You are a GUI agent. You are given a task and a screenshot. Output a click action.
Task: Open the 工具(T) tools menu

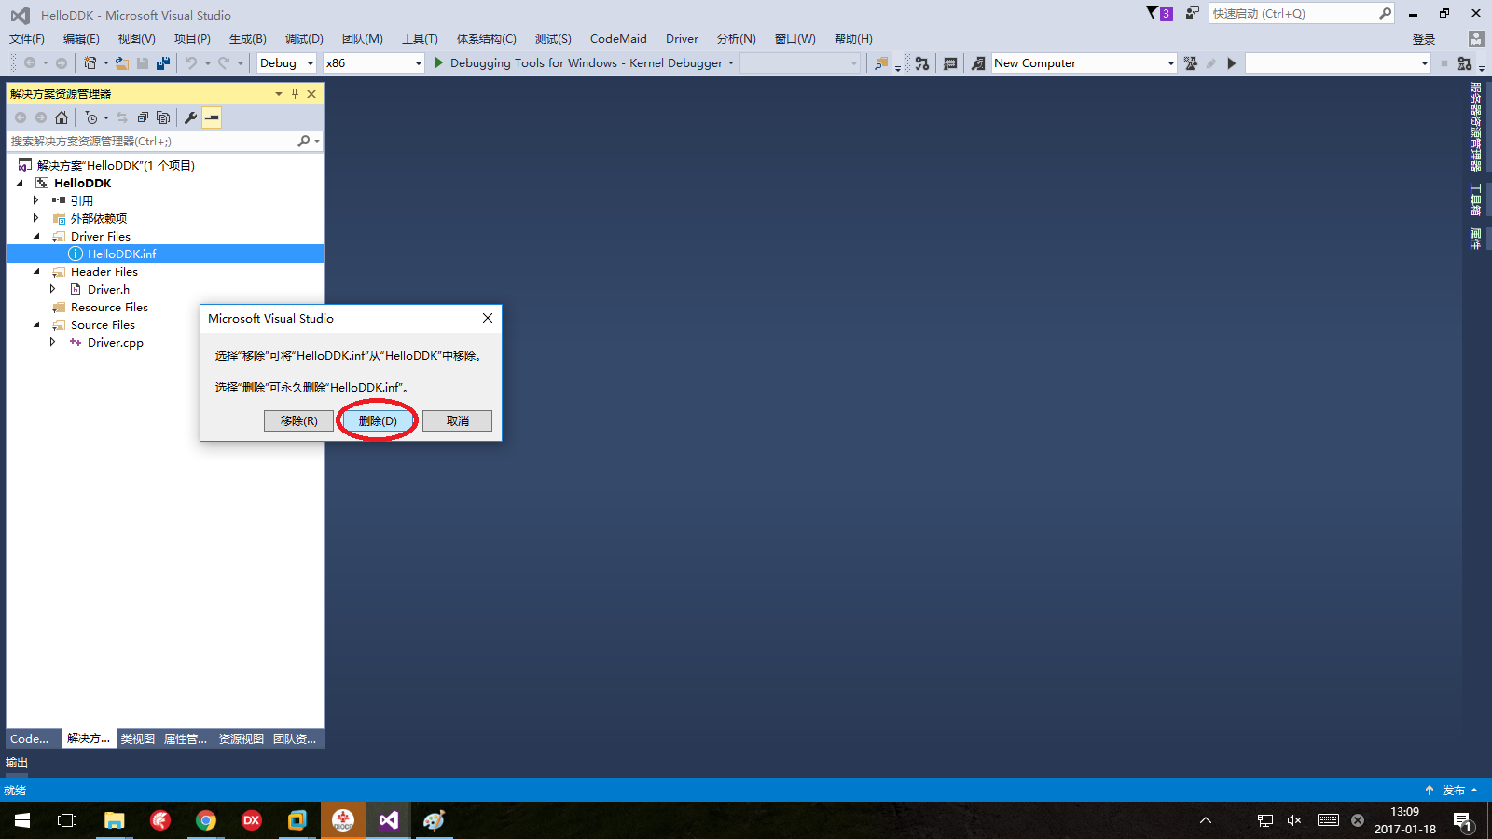[x=420, y=39]
